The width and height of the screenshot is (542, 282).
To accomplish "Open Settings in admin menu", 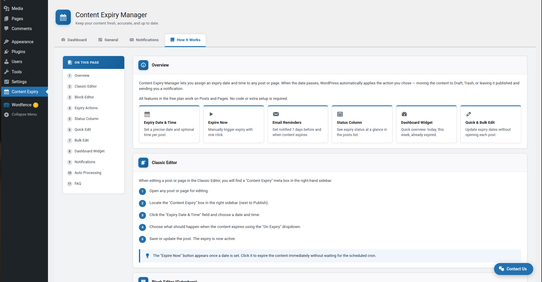I will coord(25,82).
